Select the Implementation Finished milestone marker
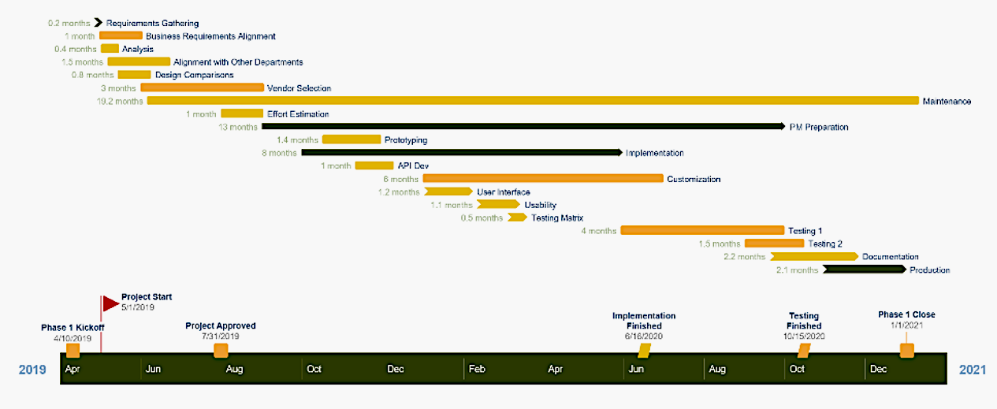The width and height of the screenshot is (997, 409). coord(644,350)
